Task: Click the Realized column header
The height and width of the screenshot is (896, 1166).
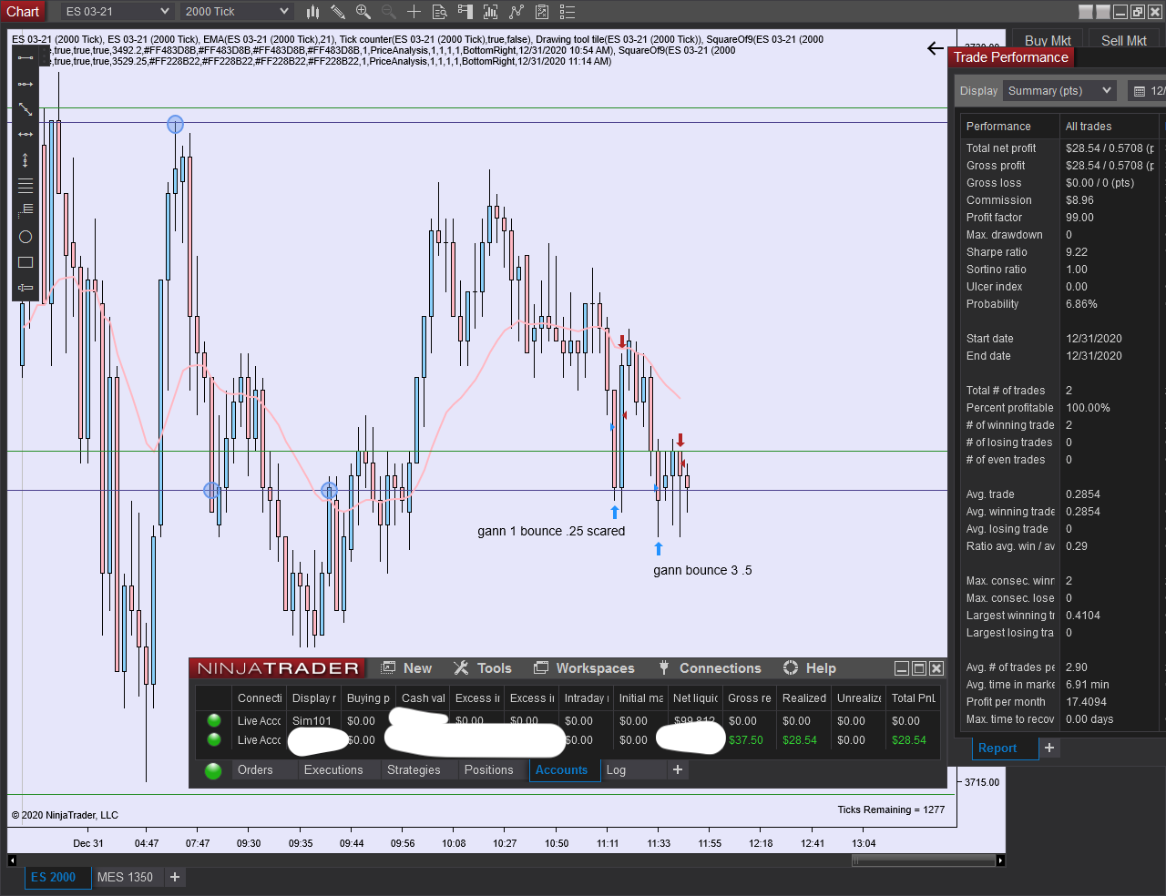Action: coord(804,698)
